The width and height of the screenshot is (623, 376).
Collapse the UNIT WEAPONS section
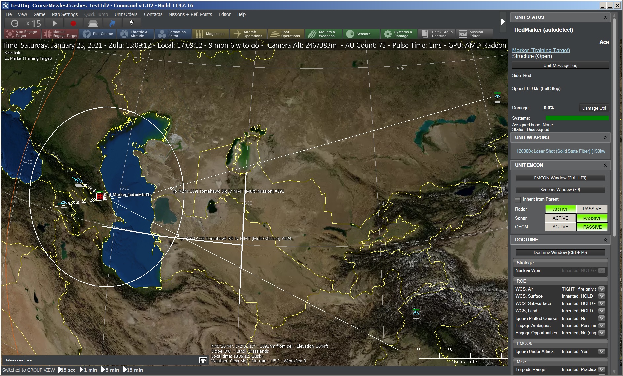pyautogui.click(x=605, y=137)
